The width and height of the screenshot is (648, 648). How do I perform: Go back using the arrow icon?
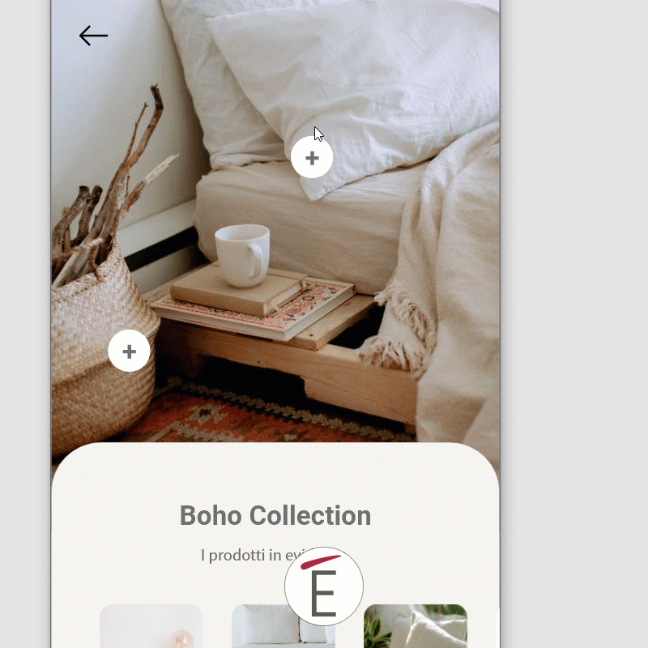point(93,36)
